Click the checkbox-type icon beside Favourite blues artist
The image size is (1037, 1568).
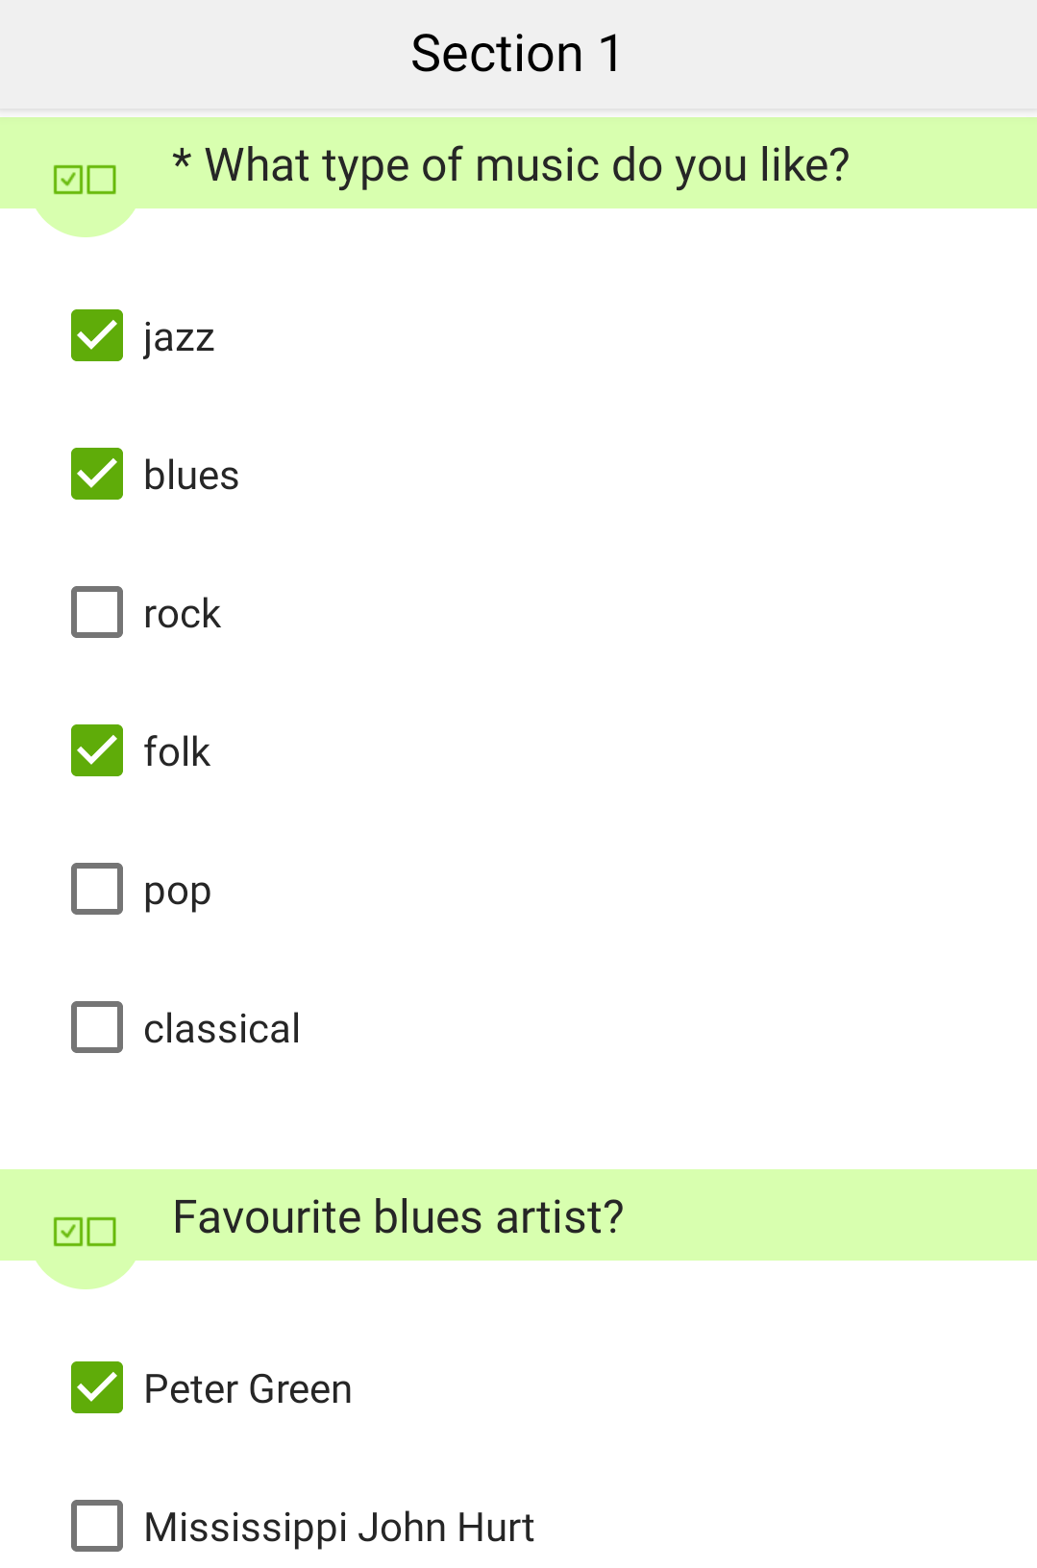pos(85,1231)
